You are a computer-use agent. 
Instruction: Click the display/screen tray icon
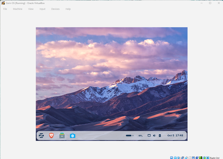tap(149, 136)
